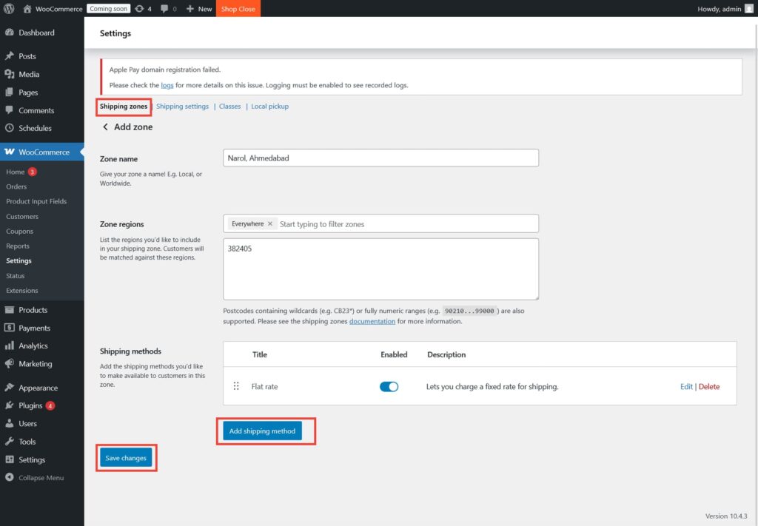Click the comments bubble icon in admin bar
758x526 pixels.
click(164, 8)
